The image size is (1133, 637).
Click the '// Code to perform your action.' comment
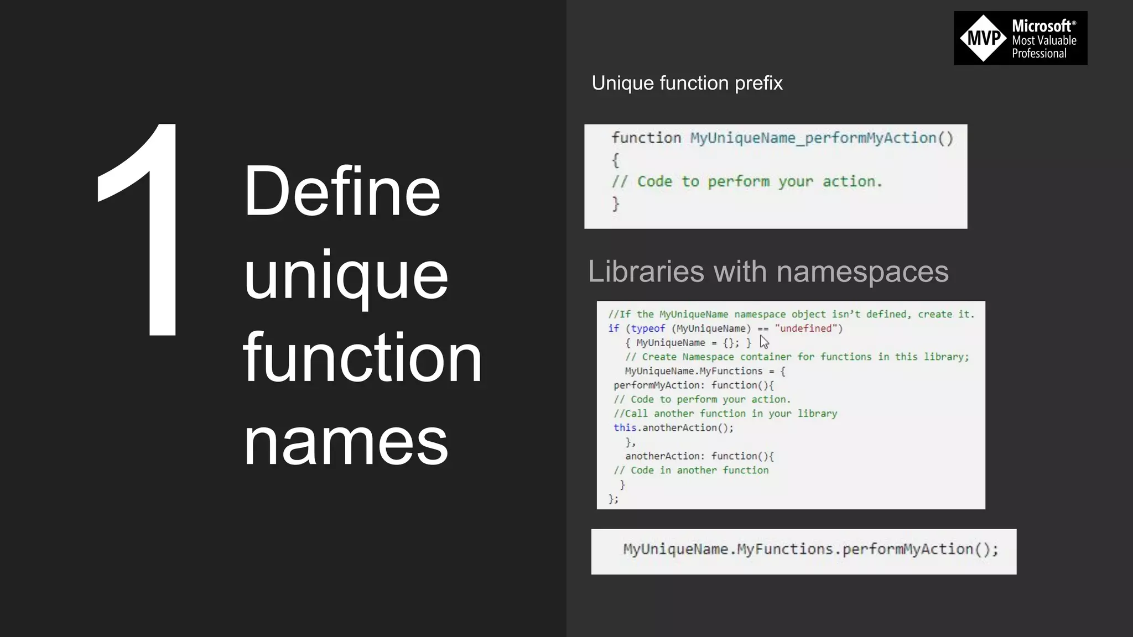click(746, 181)
